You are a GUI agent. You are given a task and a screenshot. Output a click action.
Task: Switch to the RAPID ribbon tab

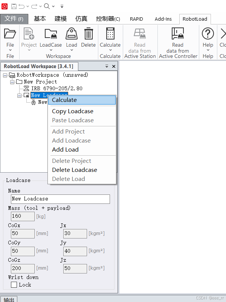click(x=136, y=19)
